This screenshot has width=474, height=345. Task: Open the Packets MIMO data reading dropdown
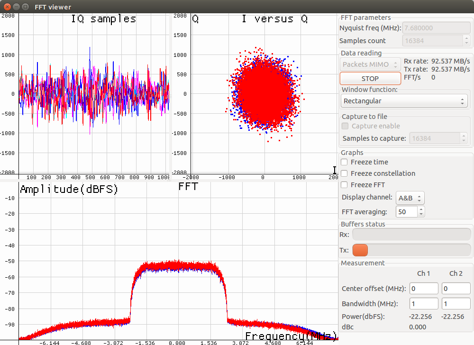coord(370,64)
